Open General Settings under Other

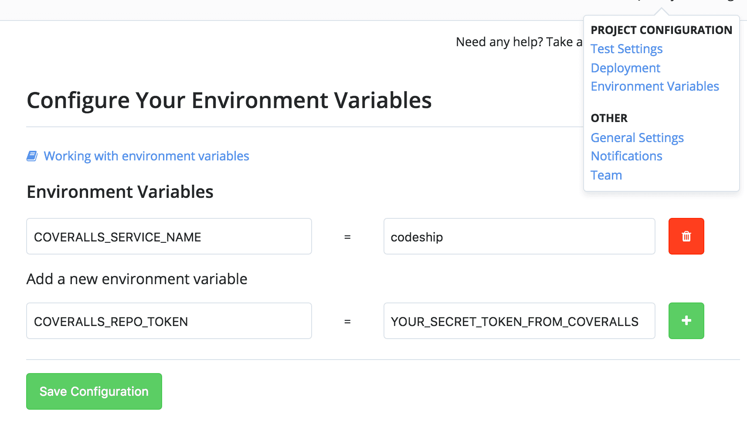coord(637,138)
